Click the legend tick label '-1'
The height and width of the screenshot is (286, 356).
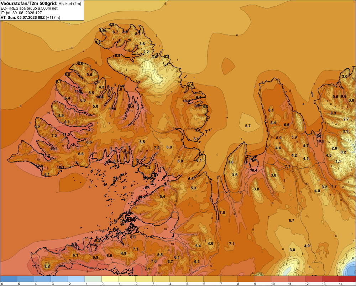(x=86, y=284)
